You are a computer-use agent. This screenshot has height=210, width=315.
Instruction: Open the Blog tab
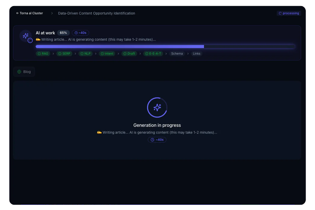(24, 72)
